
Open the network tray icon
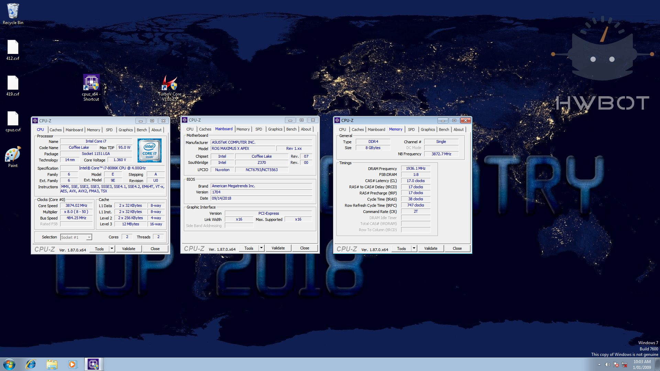coord(624,364)
